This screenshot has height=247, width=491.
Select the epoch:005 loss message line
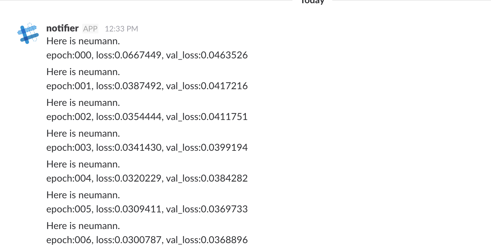pos(147,209)
